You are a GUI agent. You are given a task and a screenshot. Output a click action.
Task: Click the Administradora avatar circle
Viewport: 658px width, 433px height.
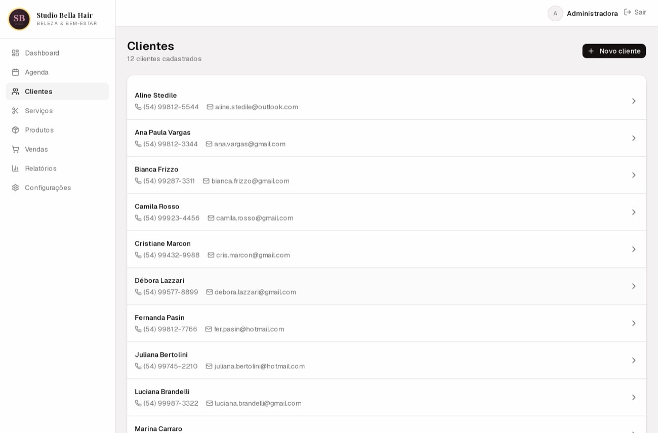tap(555, 13)
